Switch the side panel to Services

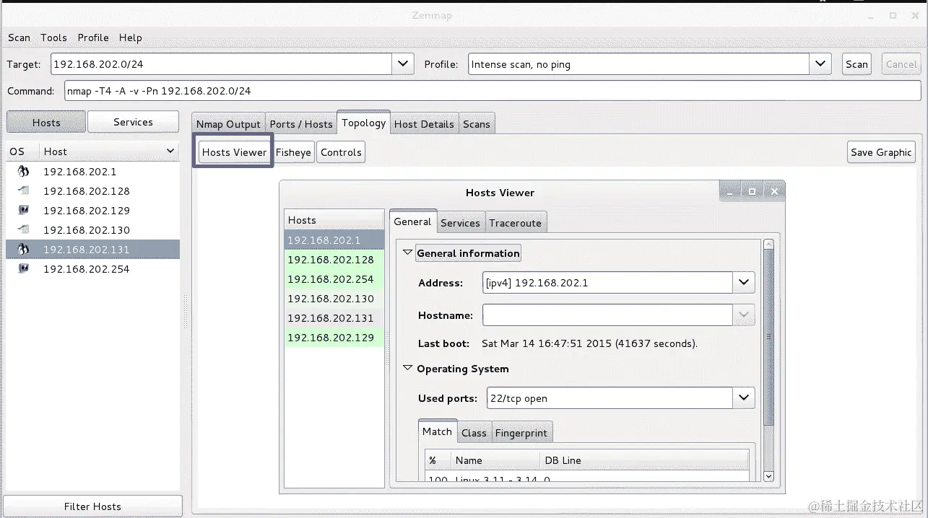[x=133, y=122]
